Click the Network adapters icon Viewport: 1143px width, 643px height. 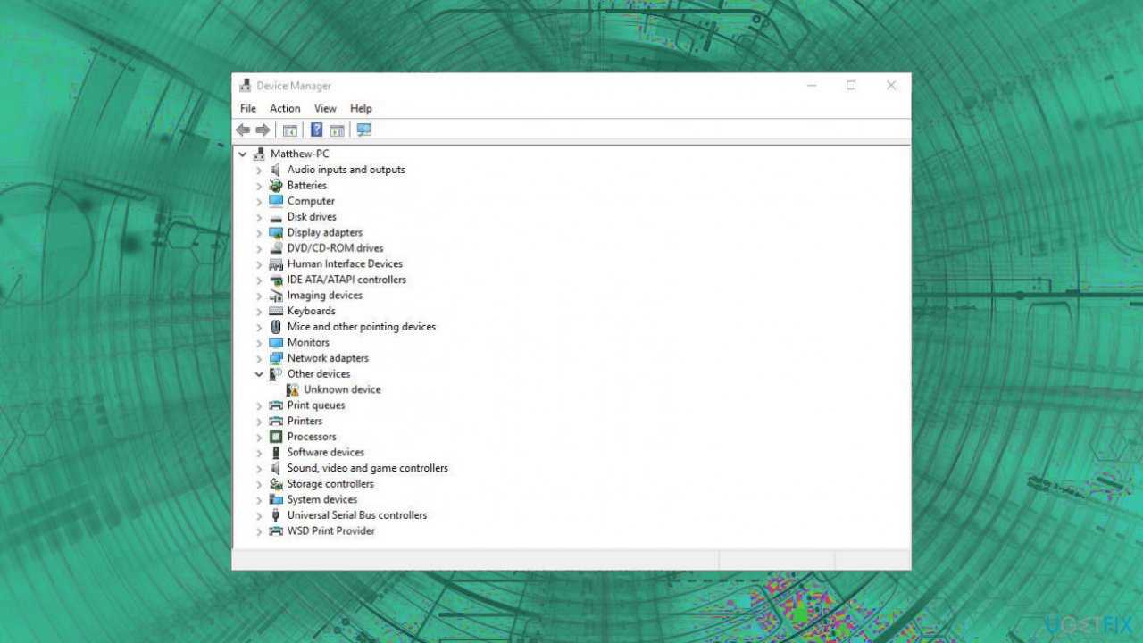tap(276, 358)
